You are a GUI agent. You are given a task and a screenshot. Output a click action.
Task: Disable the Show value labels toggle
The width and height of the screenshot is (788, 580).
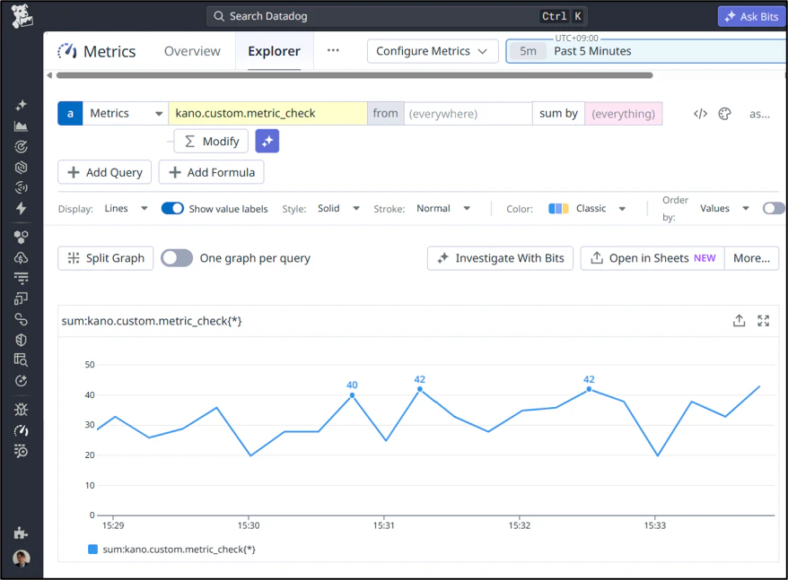pos(172,208)
